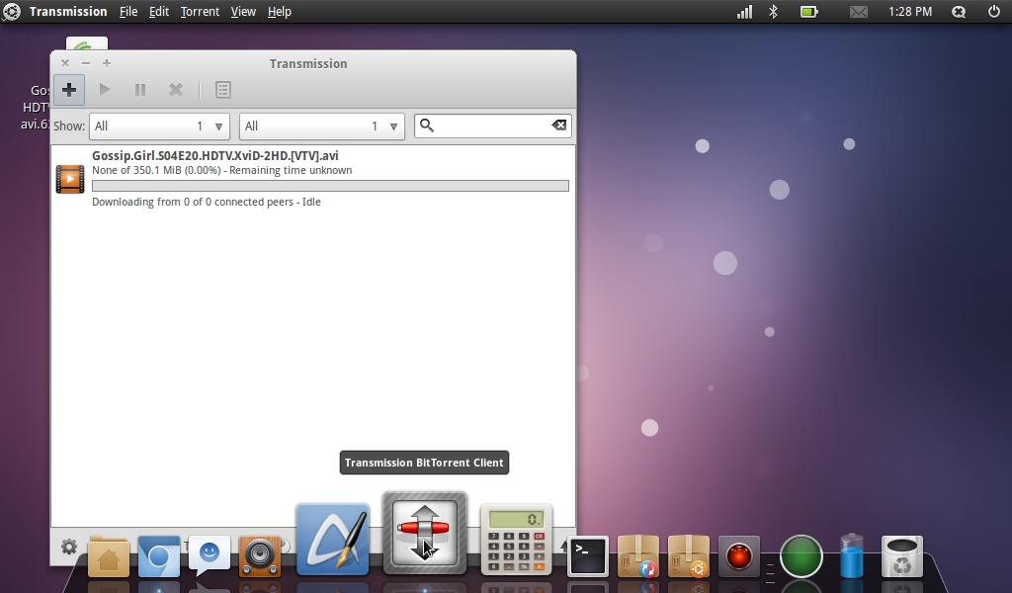Image resolution: width=1012 pixels, height=593 pixels.
Task: Open torrent properties from the toolbar list icon
Action: (x=223, y=90)
